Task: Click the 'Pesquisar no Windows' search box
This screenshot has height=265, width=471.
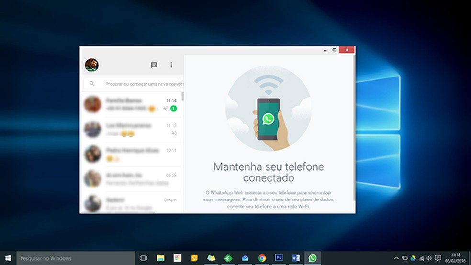Action: tap(76, 258)
